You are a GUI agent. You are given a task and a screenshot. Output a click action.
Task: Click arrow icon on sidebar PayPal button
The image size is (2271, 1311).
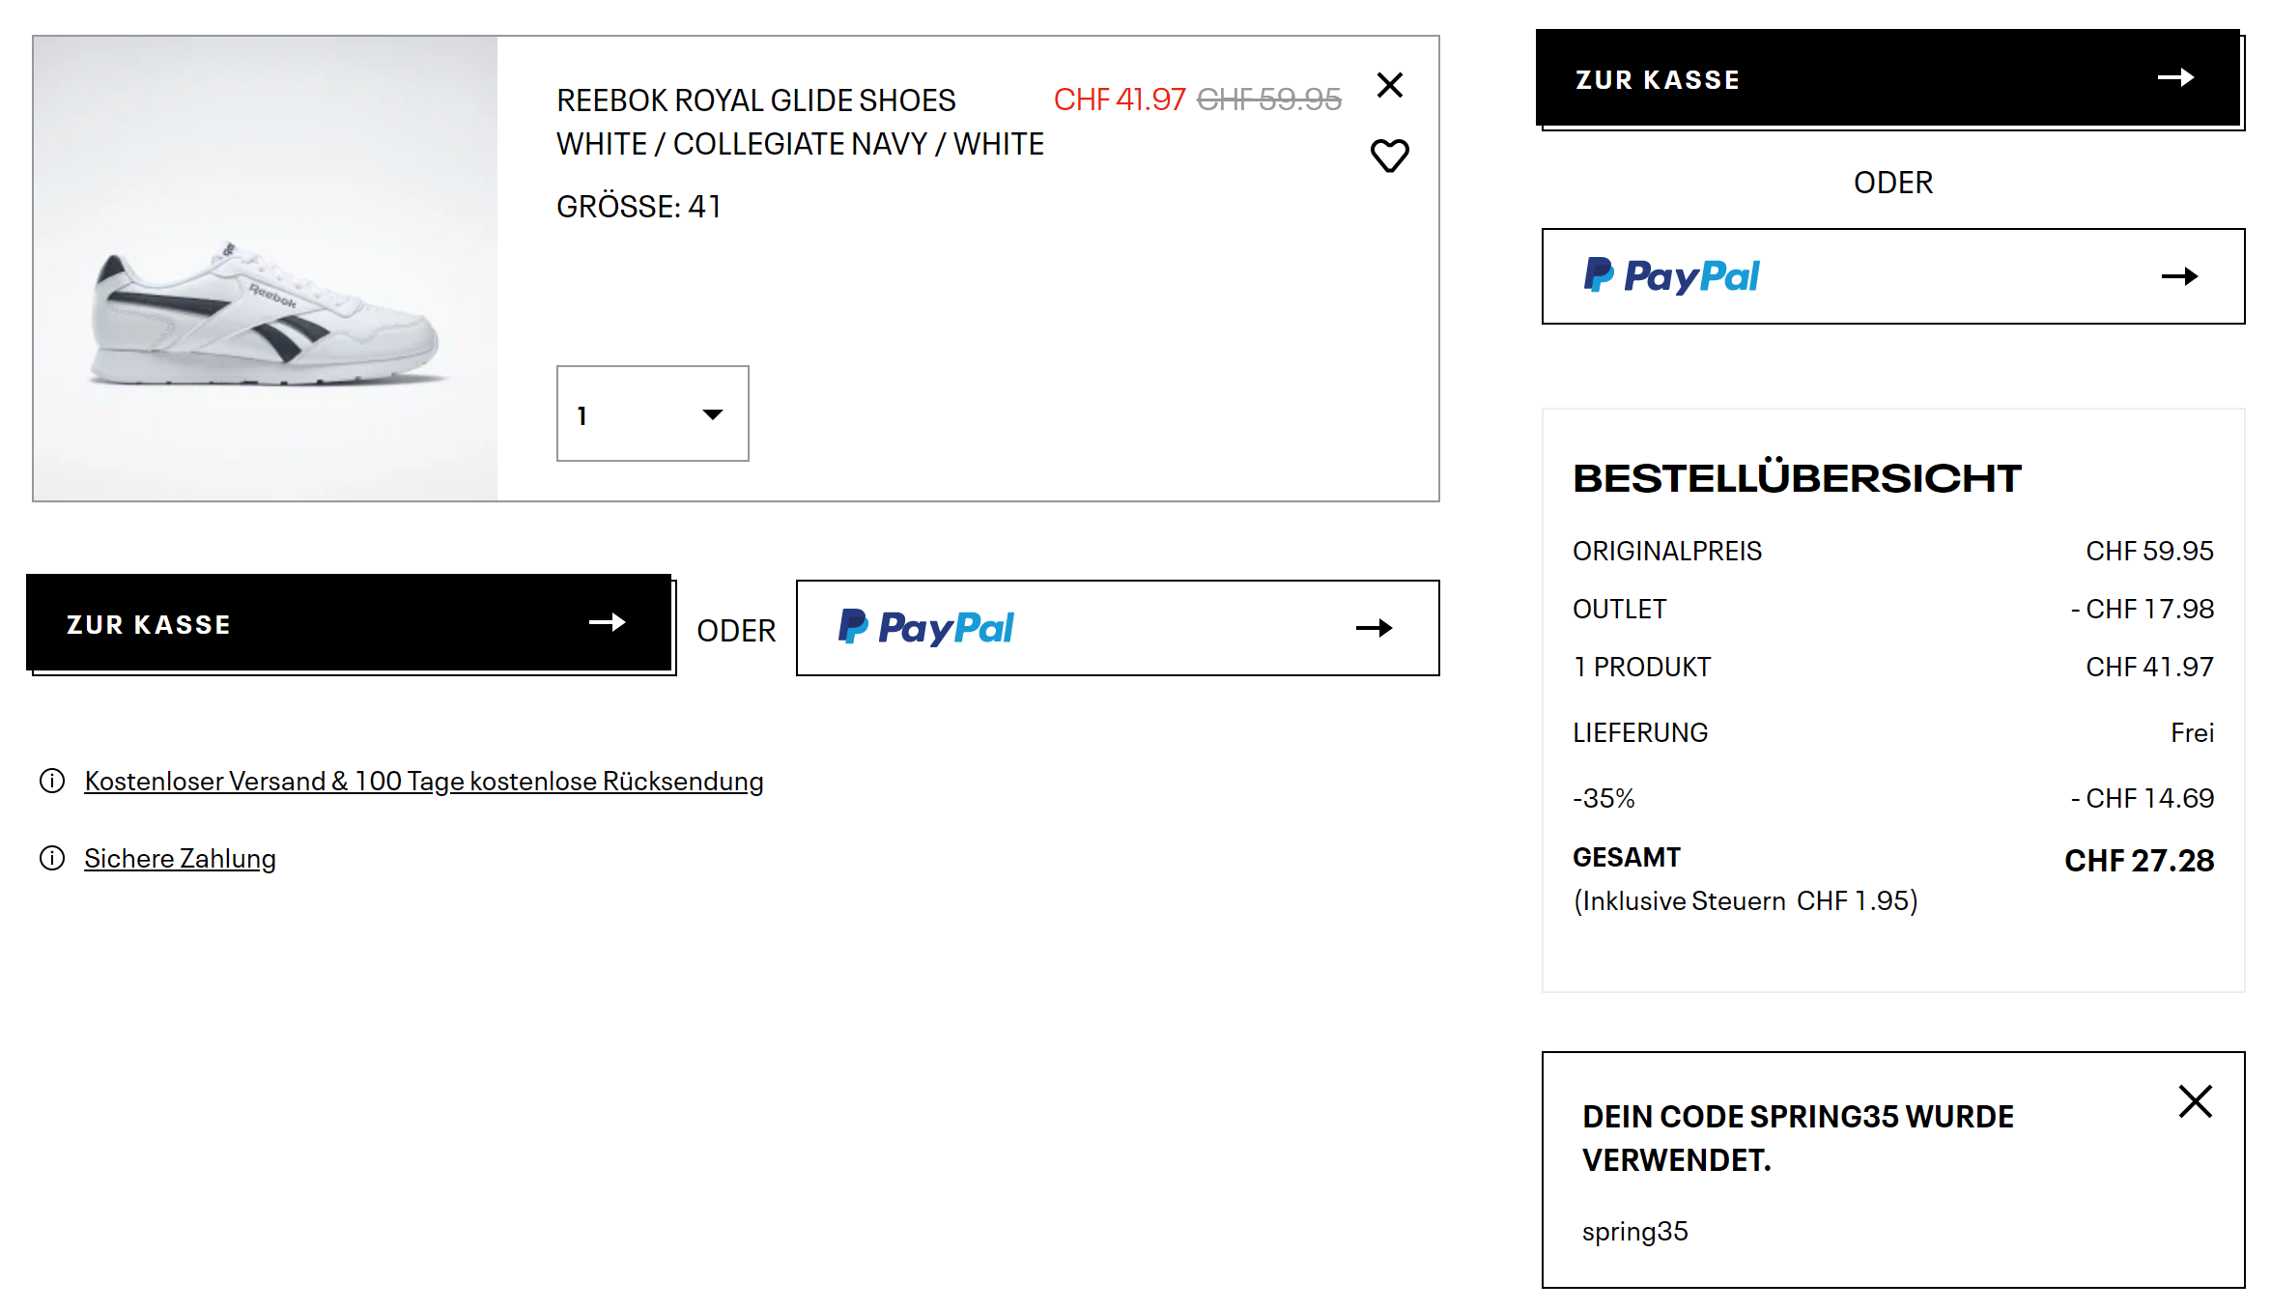point(2179,277)
